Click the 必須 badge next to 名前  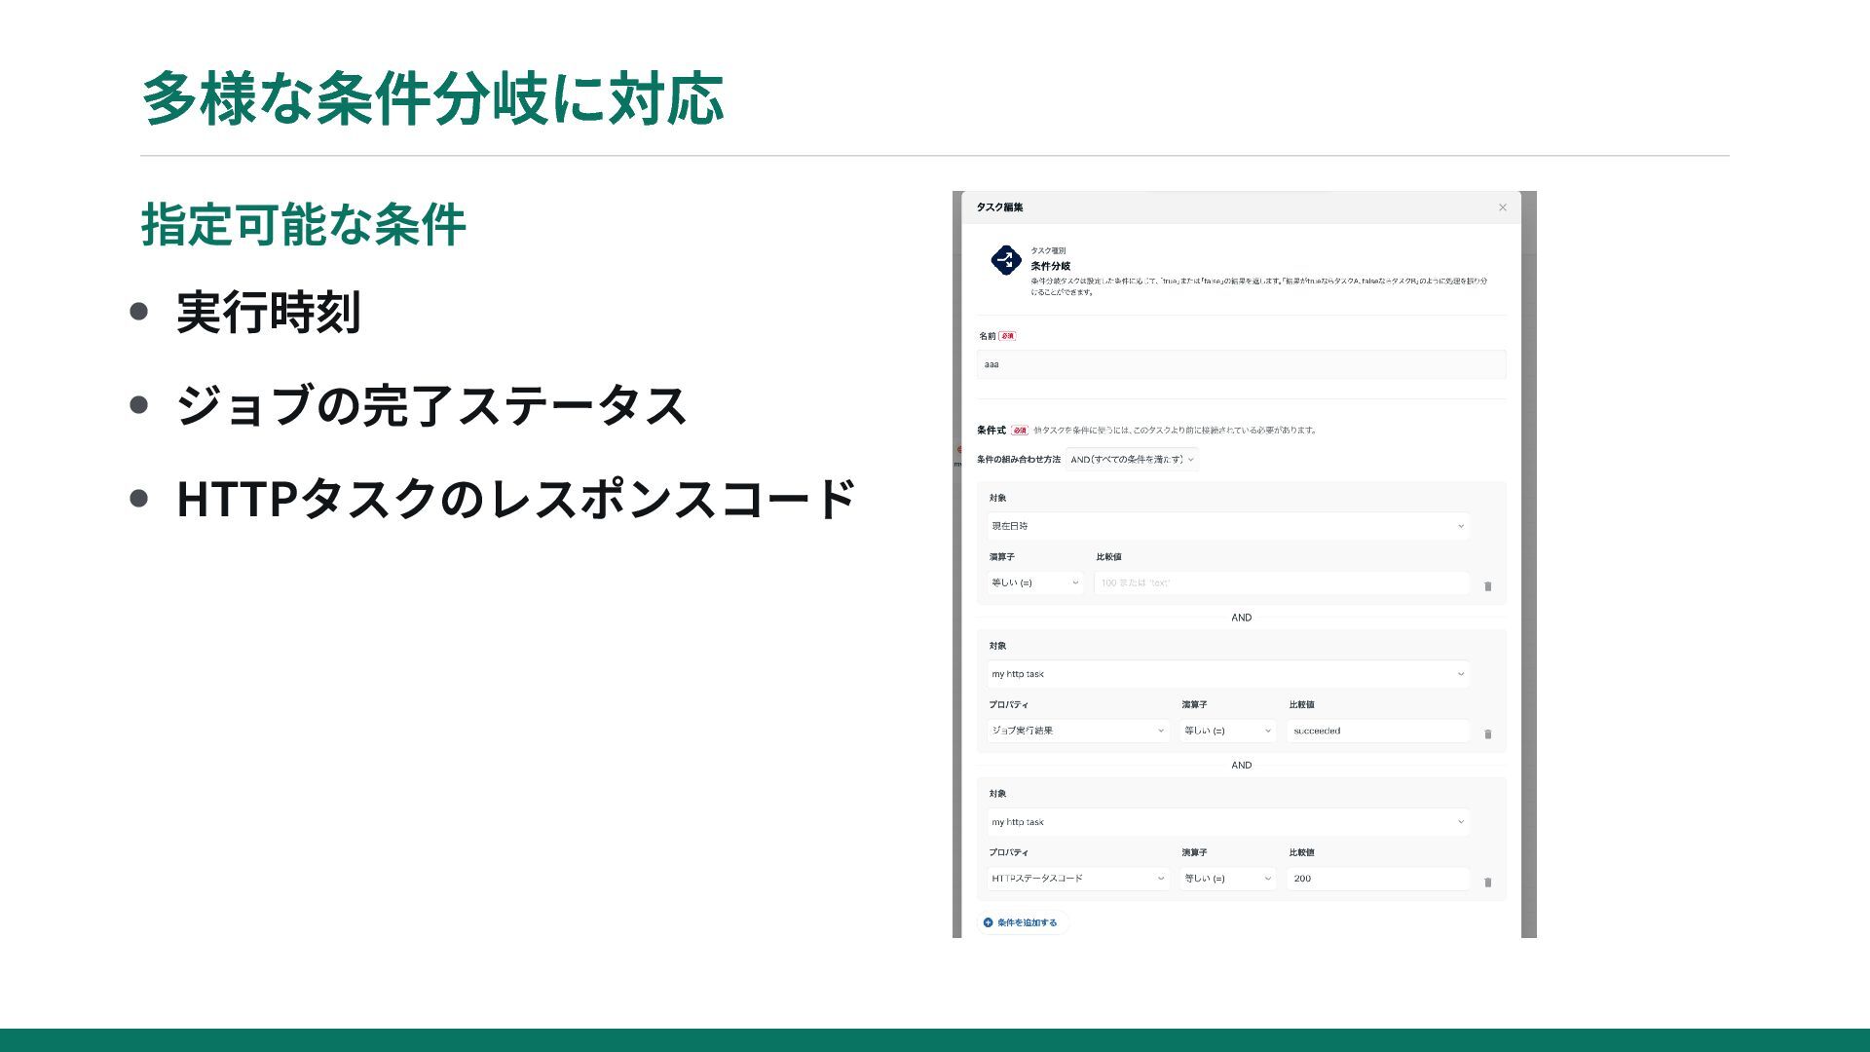coord(1007,336)
